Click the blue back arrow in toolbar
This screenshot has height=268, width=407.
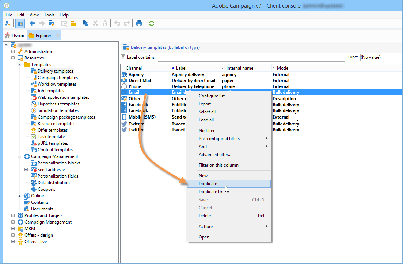(33, 23)
